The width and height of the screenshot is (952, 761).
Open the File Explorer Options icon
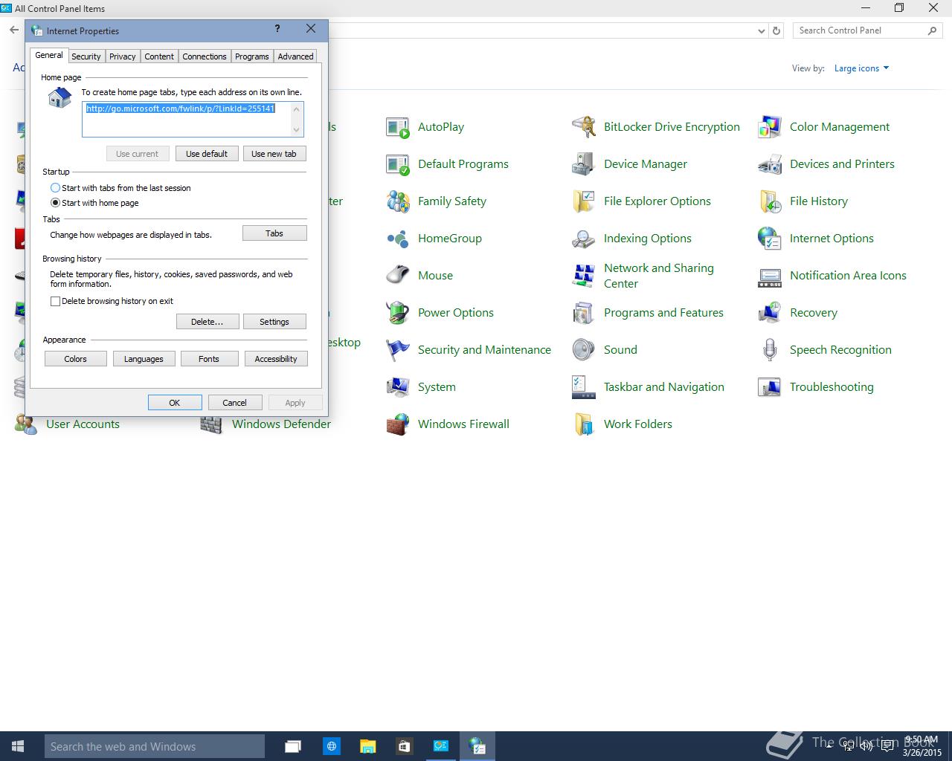pos(584,201)
